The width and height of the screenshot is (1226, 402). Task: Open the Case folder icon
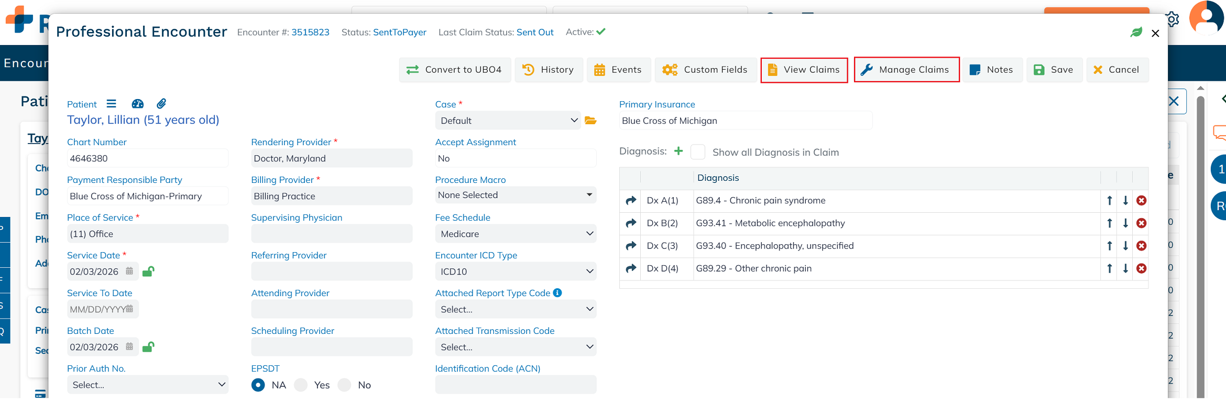(590, 121)
